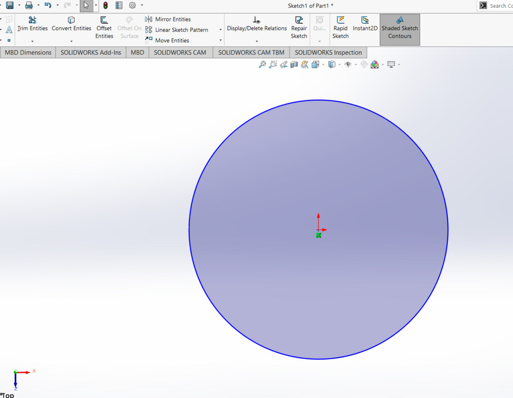Select the Offset Entities tool
Image resolution: width=513 pixels, height=398 pixels.
point(104,28)
